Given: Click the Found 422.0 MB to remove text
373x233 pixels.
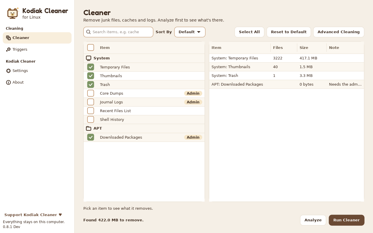Looking at the screenshot, I should (113, 220).
